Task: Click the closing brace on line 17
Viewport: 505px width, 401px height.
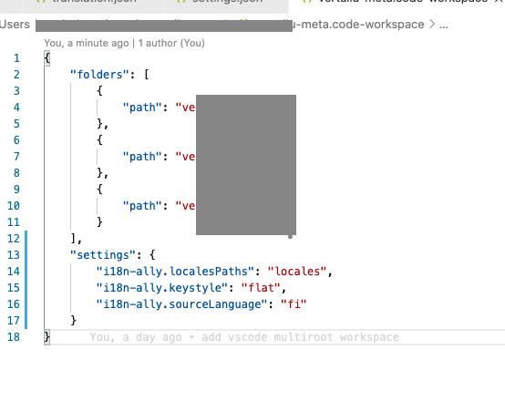Action: click(74, 321)
